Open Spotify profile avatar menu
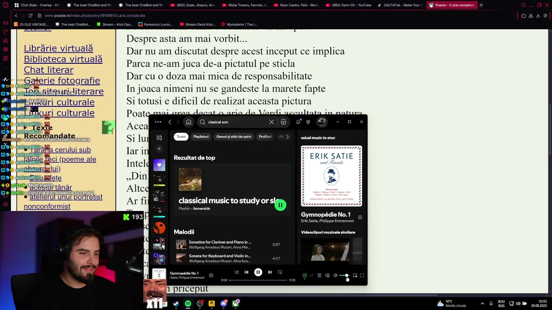 click(x=322, y=122)
